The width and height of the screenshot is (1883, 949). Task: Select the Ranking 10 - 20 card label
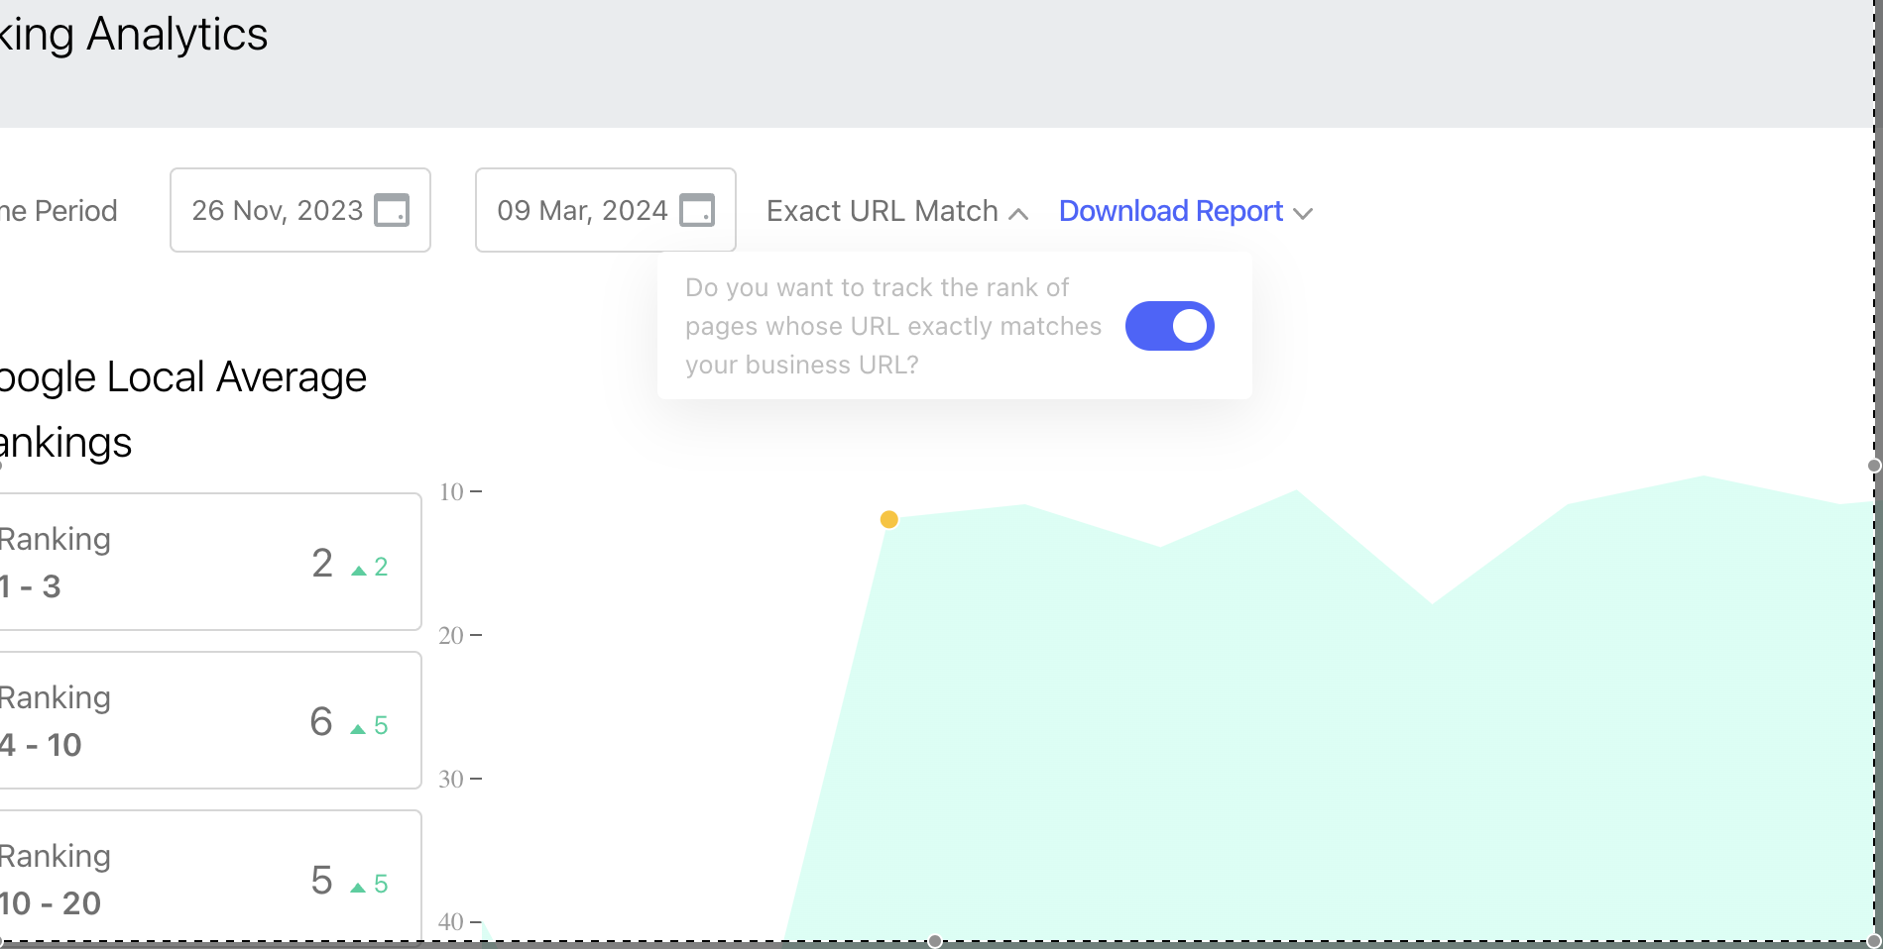(x=55, y=879)
